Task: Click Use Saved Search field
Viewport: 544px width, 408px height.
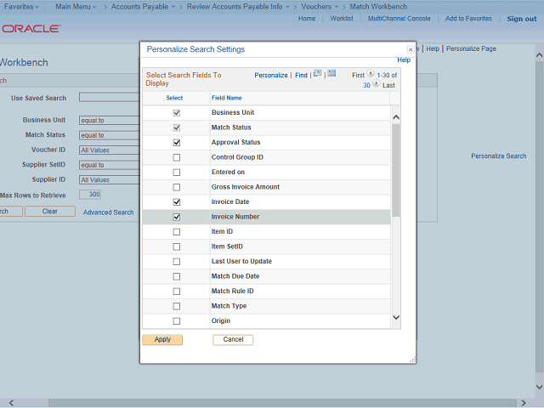Action: (x=109, y=97)
